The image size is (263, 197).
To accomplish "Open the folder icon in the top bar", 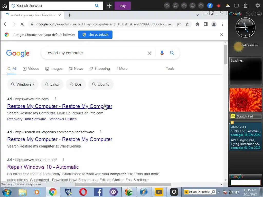I will coord(237,6).
